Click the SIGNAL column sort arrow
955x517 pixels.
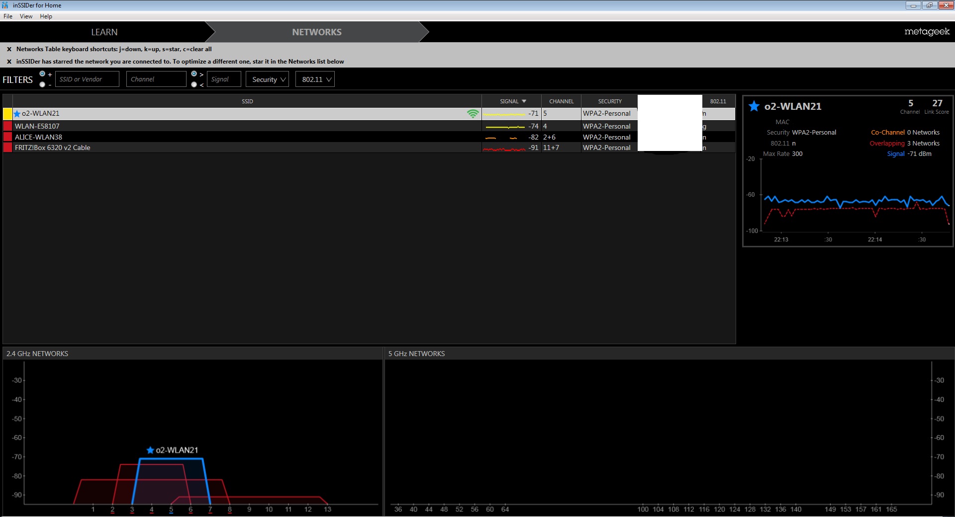point(524,101)
